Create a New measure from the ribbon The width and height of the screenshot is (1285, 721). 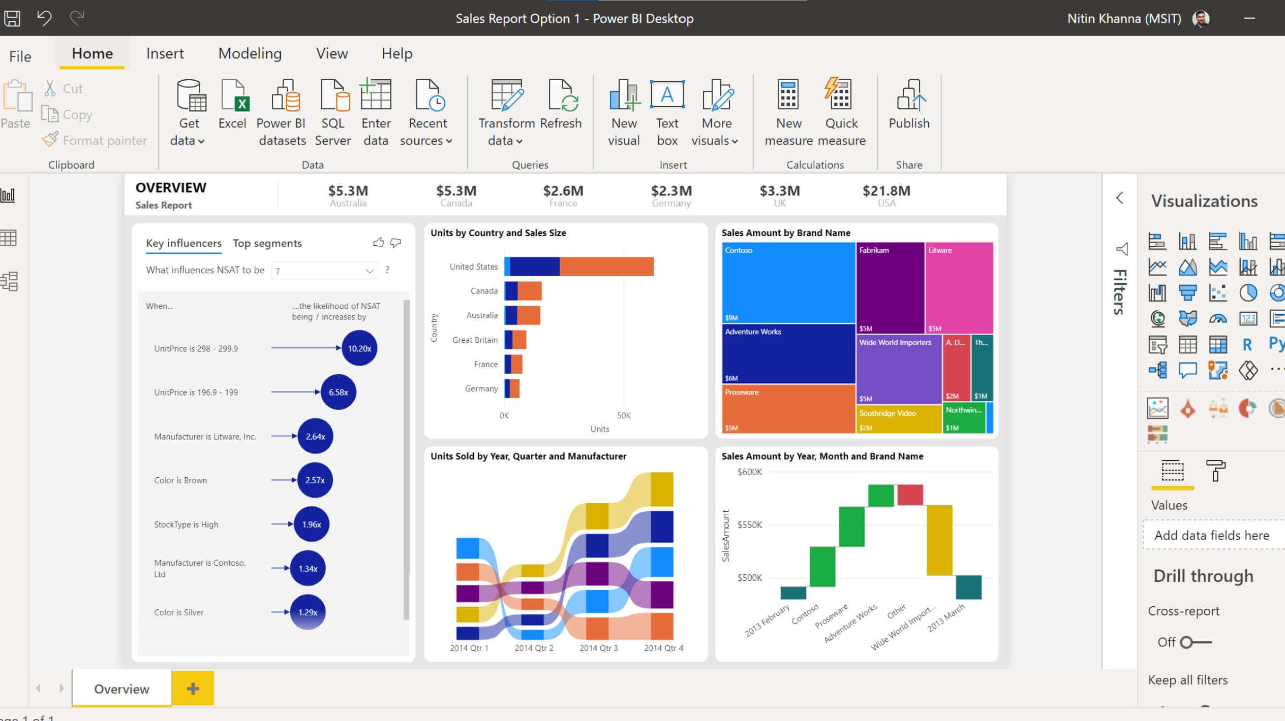[x=788, y=108]
